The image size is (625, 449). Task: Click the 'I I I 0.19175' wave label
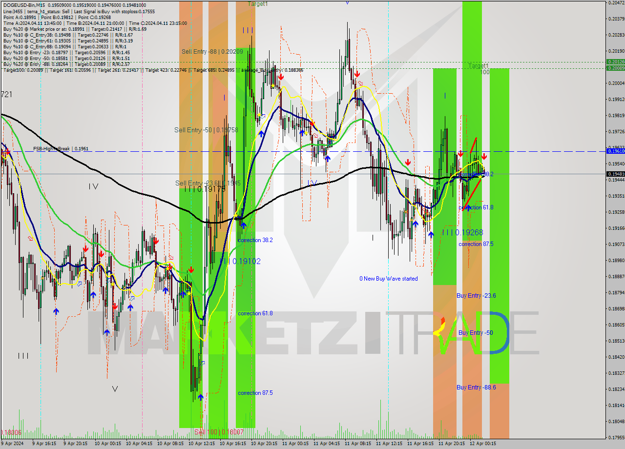pos(205,189)
